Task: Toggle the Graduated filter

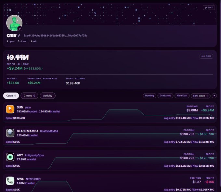Action: [x=165, y=96]
